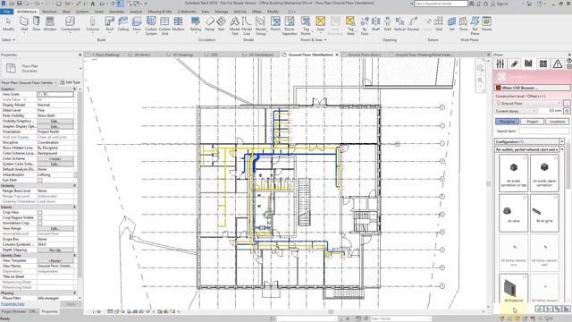Click Edit next to View Range

[55, 228]
